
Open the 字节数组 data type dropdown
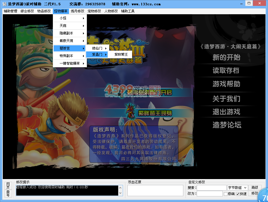238,188
